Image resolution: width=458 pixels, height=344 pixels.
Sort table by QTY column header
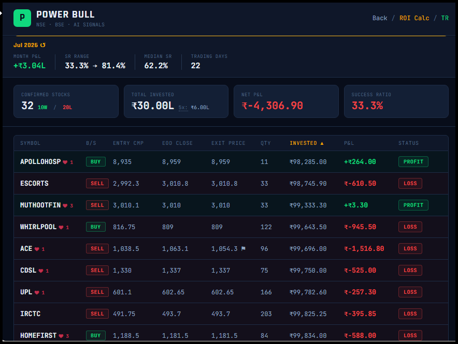click(x=265, y=143)
